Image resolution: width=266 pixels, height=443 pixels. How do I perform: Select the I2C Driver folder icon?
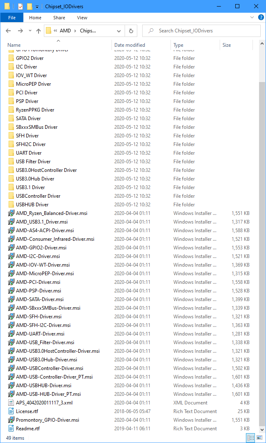[11, 67]
